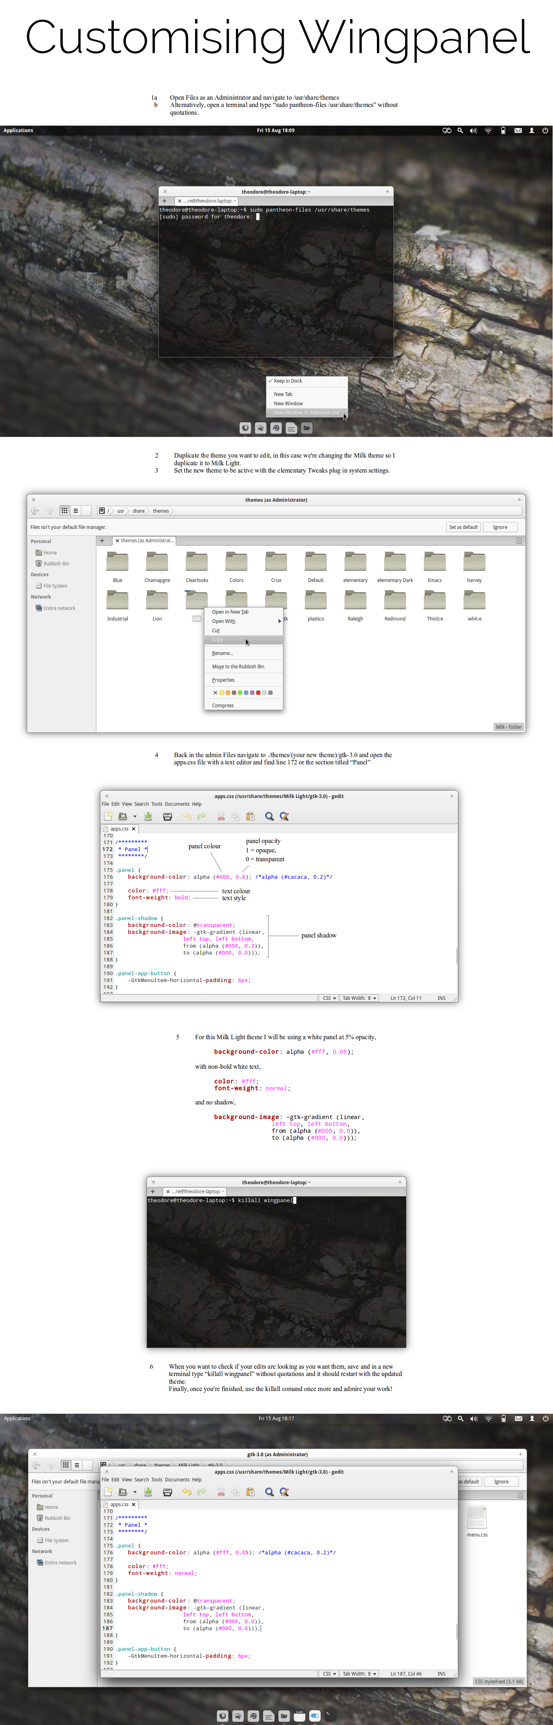The width and height of the screenshot is (553, 1725).
Task: Click Print icon in gedit showing Ln 172
Action: (167, 816)
